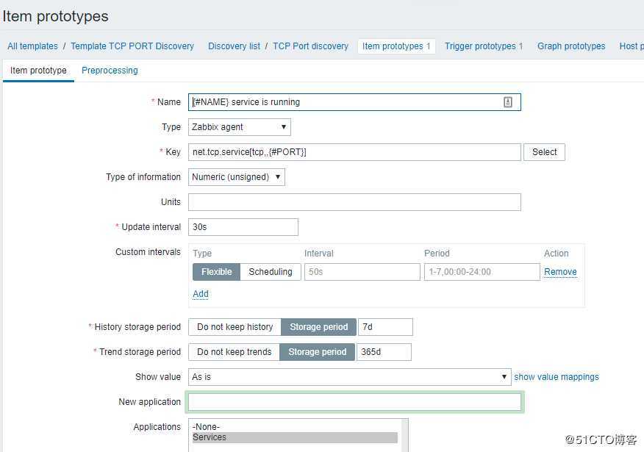Remove the custom interval row

560,272
